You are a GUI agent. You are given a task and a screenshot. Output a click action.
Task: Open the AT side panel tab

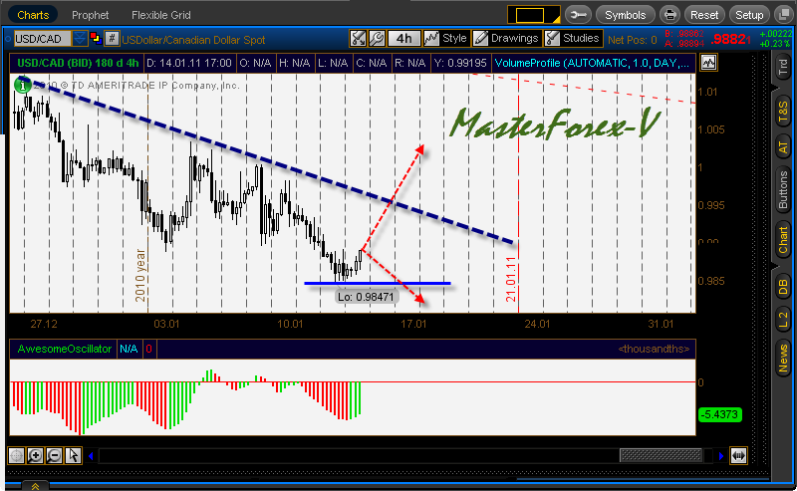(783, 147)
